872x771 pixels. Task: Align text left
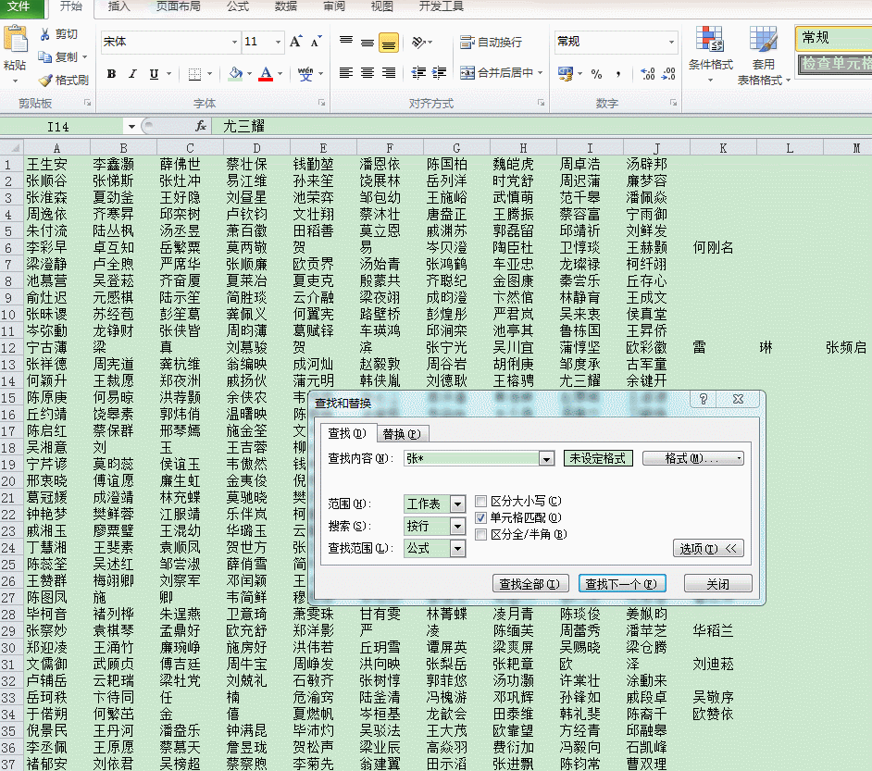click(346, 73)
